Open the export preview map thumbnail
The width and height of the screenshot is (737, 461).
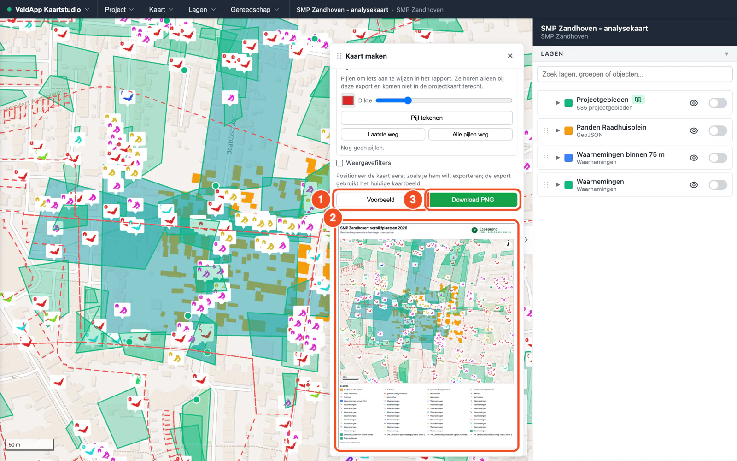[x=427, y=336]
